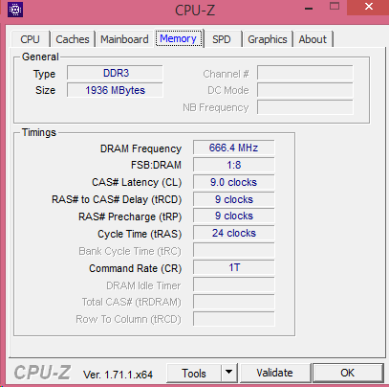Image resolution: width=389 pixels, height=387 pixels.
Task: Click the empty Bank Cycle Time field
Action: (x=233, y=251)
